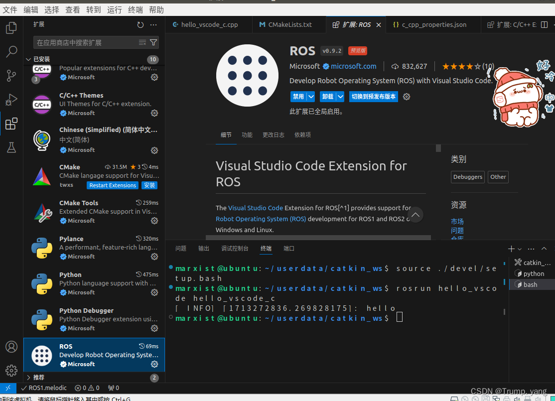The image size is (555, 401).
Task: Collapse the installed extensions section
Action: click(29, 59)
